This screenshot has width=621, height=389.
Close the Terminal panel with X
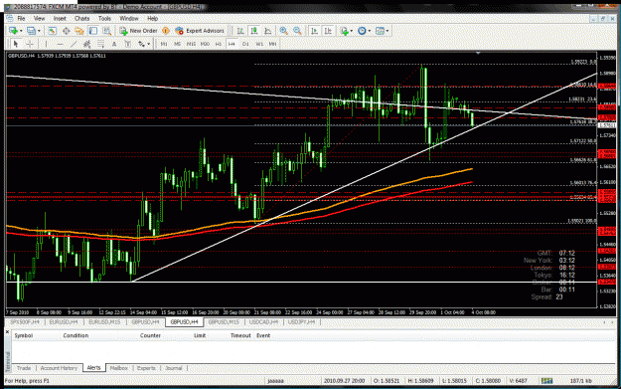[x=8, y=331]
